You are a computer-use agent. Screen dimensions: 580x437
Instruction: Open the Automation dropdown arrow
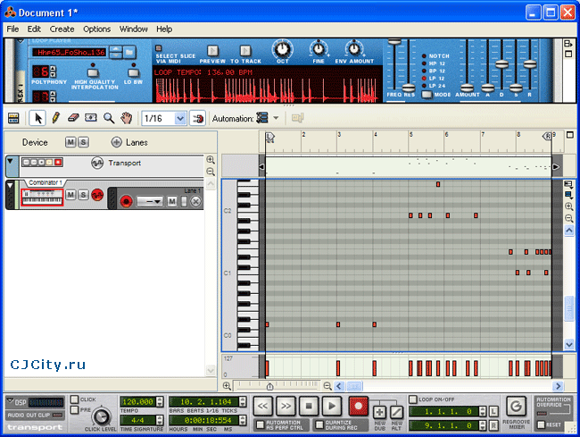tap(276, 118)
